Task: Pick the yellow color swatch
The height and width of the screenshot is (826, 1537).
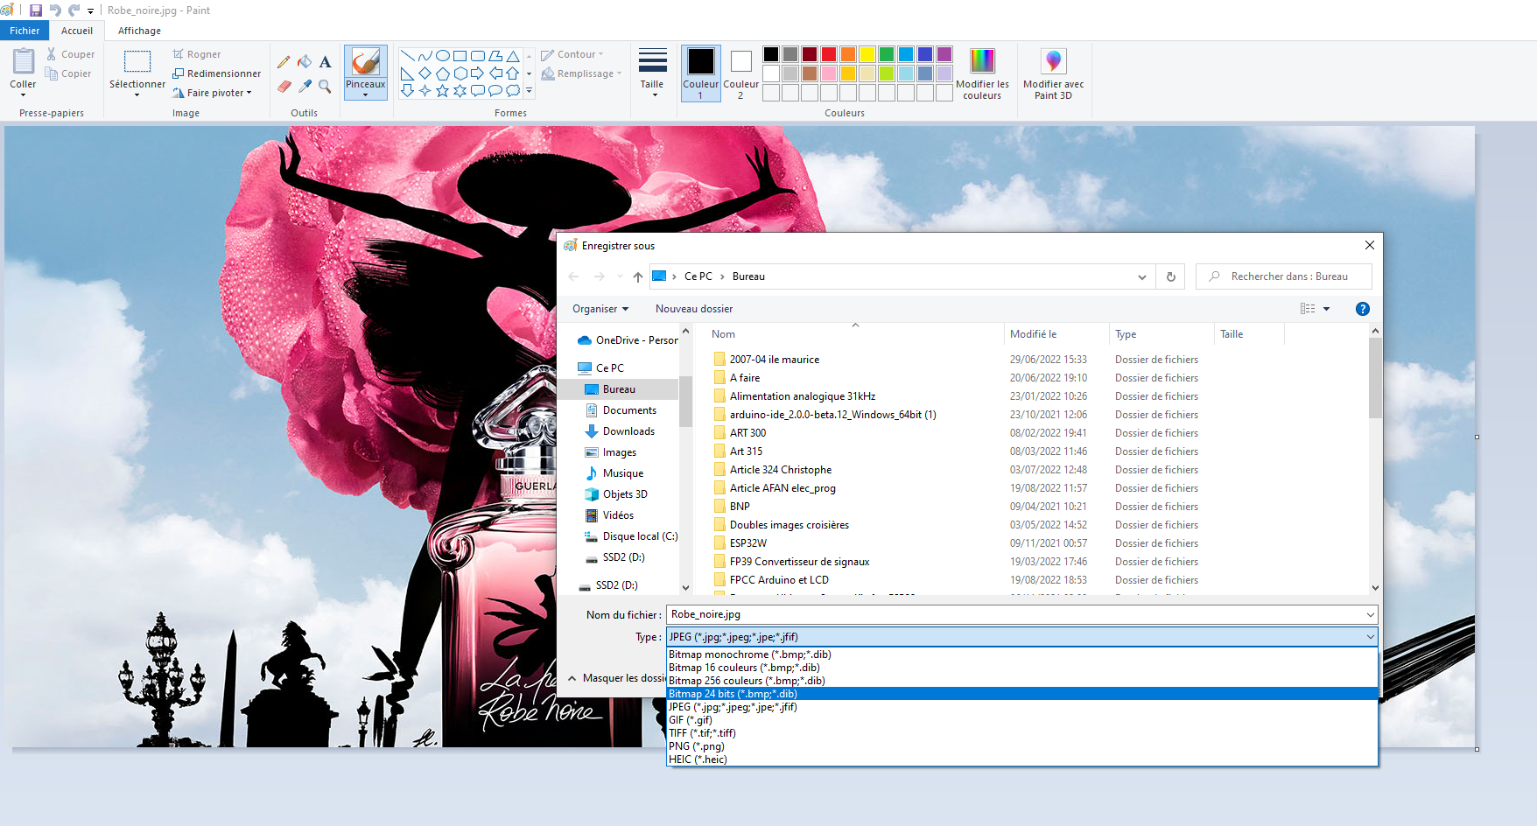Action: [867, 54]
